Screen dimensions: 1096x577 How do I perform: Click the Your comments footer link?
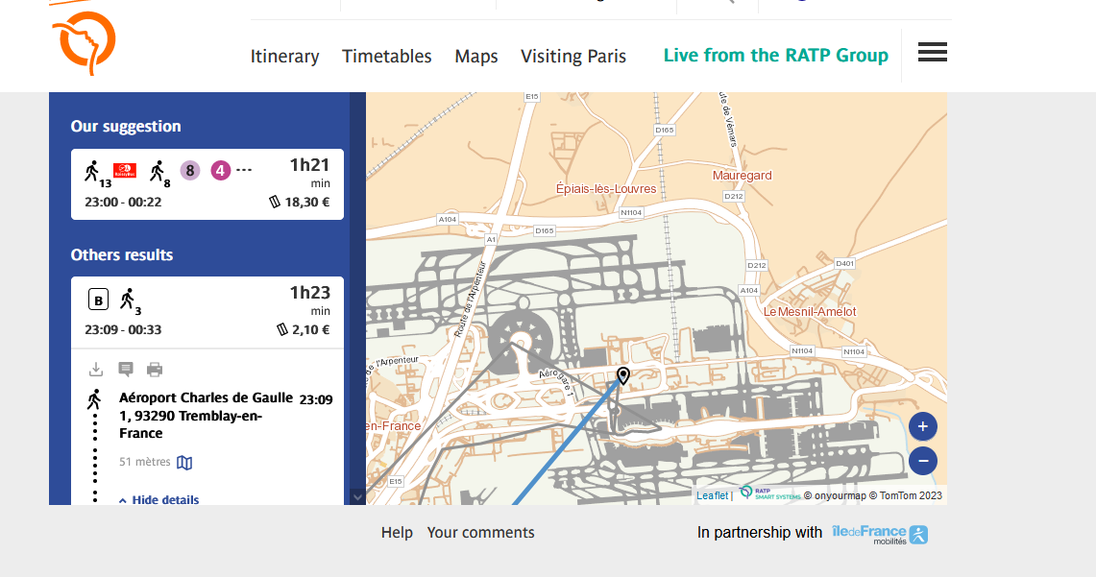pyautogui.click(x=481, y=532)
